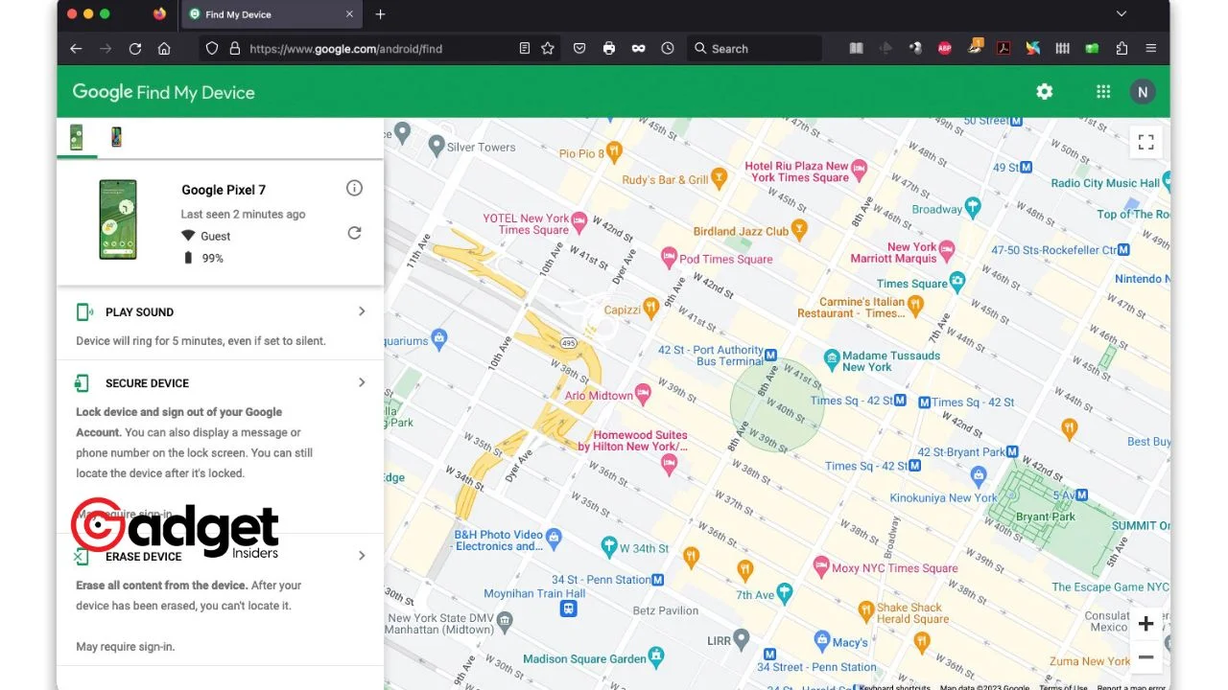Click the Madame Tussauds New York marker
This screenshot has width=1228, height=690.
833,358
